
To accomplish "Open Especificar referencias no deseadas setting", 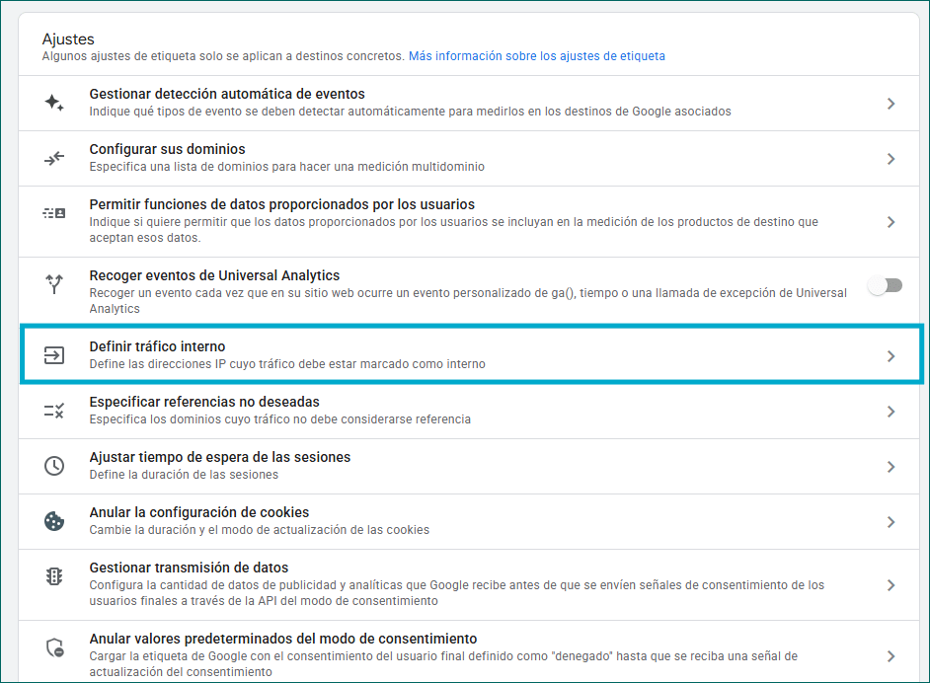I will tap(203, 402).
